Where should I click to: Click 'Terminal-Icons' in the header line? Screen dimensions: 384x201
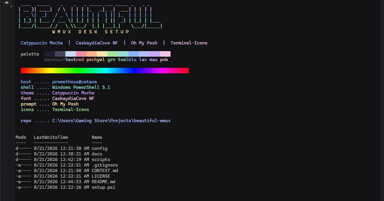189,43
